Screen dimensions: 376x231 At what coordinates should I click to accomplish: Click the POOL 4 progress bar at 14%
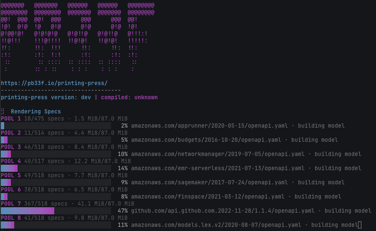coord(56,168)
